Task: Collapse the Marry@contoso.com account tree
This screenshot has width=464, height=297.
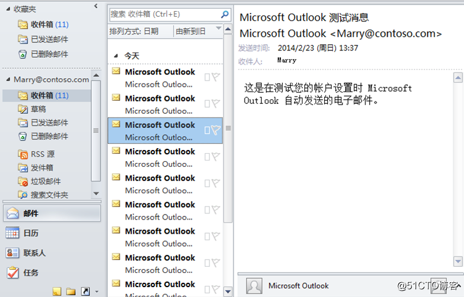Action: tap(8, 79)
